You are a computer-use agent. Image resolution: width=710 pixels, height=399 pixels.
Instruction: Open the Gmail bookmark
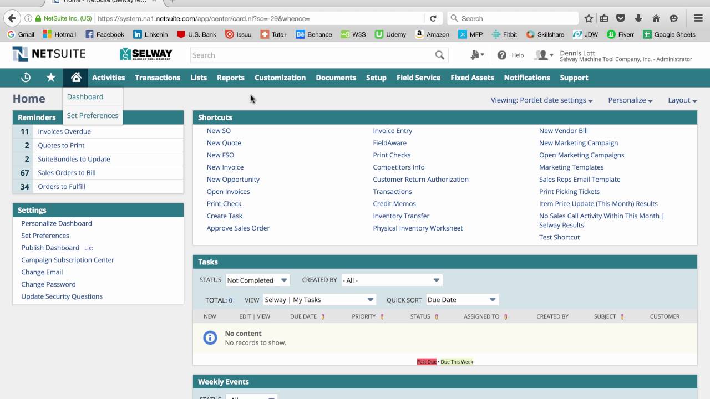(21, 34)
